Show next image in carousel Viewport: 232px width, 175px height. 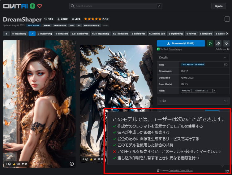pos(146,104)
